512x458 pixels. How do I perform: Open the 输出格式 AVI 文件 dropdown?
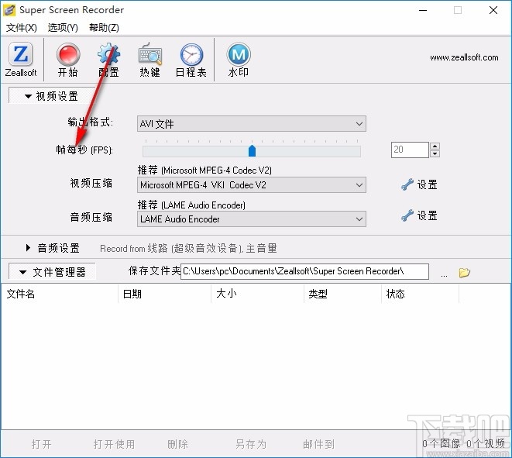[252, 123]
